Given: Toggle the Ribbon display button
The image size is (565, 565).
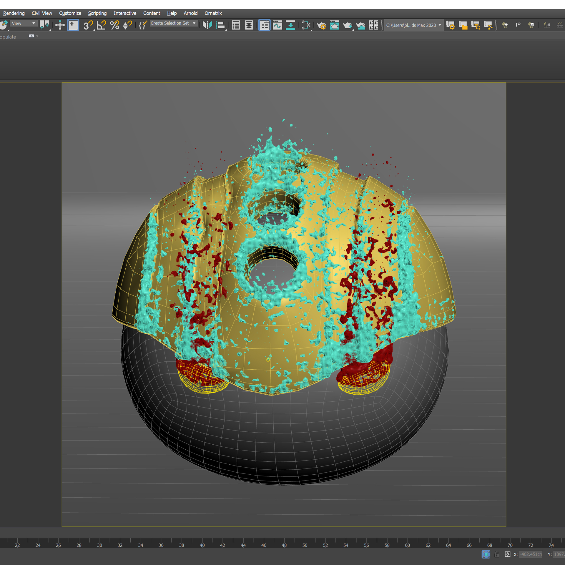Looking at the screenshot, I should point(264,25).
